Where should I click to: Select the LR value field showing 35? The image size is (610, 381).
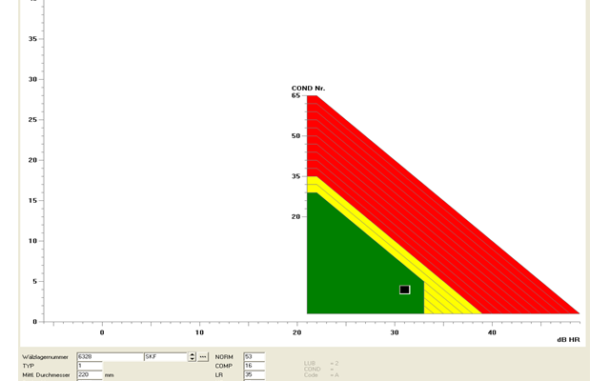(x=254, y=375)
